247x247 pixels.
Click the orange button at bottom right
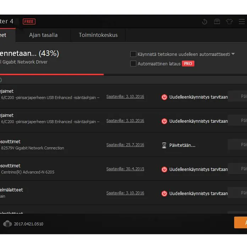(x=241, y=223)
